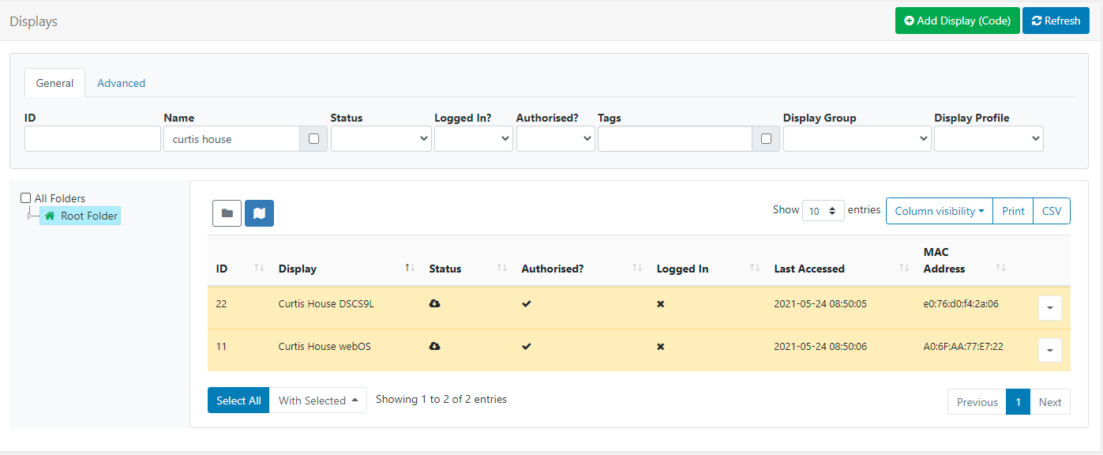Click into the ID filter field
This screenshot has width=1103, height=455.
(x=92, y=139)
